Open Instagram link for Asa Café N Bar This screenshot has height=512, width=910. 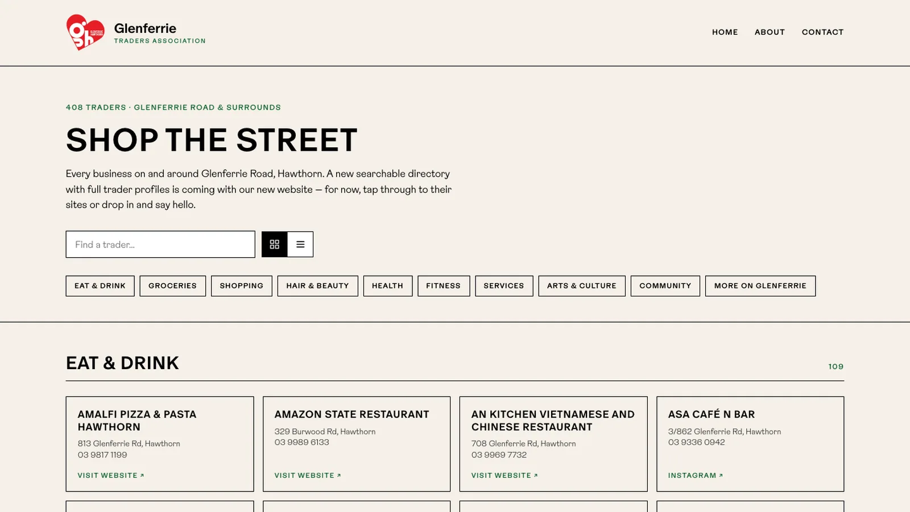click(x=696, y=476)
